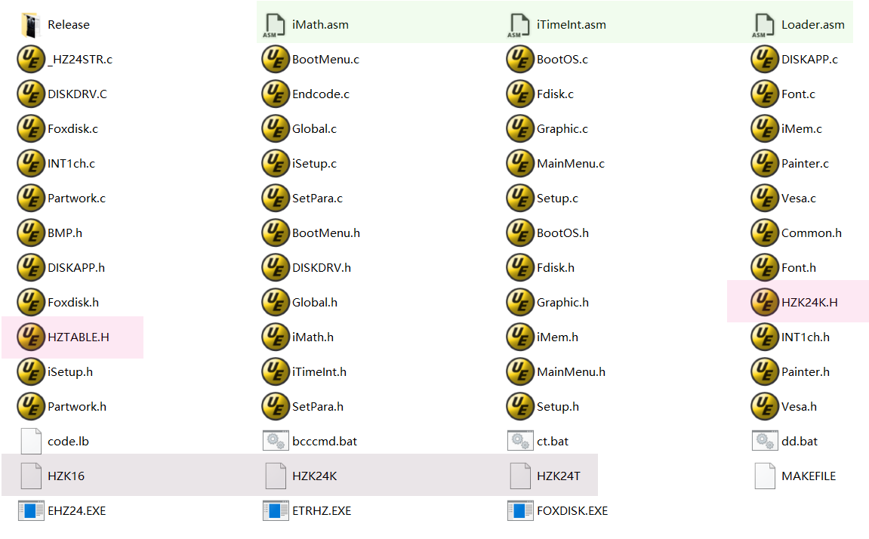This screenshot has width=869, height=539.
Task: Click the UltraEdit icon of _HZ24STR.c
Action: pyautogui.click(x=31, y=60)
